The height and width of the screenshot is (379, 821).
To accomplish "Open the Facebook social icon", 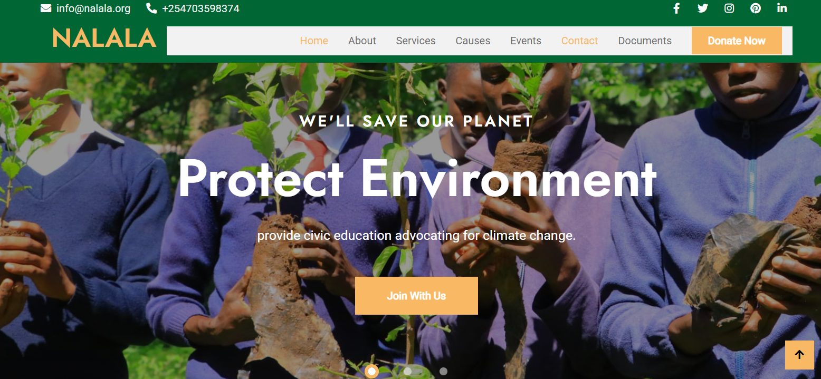I will point(676,8).
